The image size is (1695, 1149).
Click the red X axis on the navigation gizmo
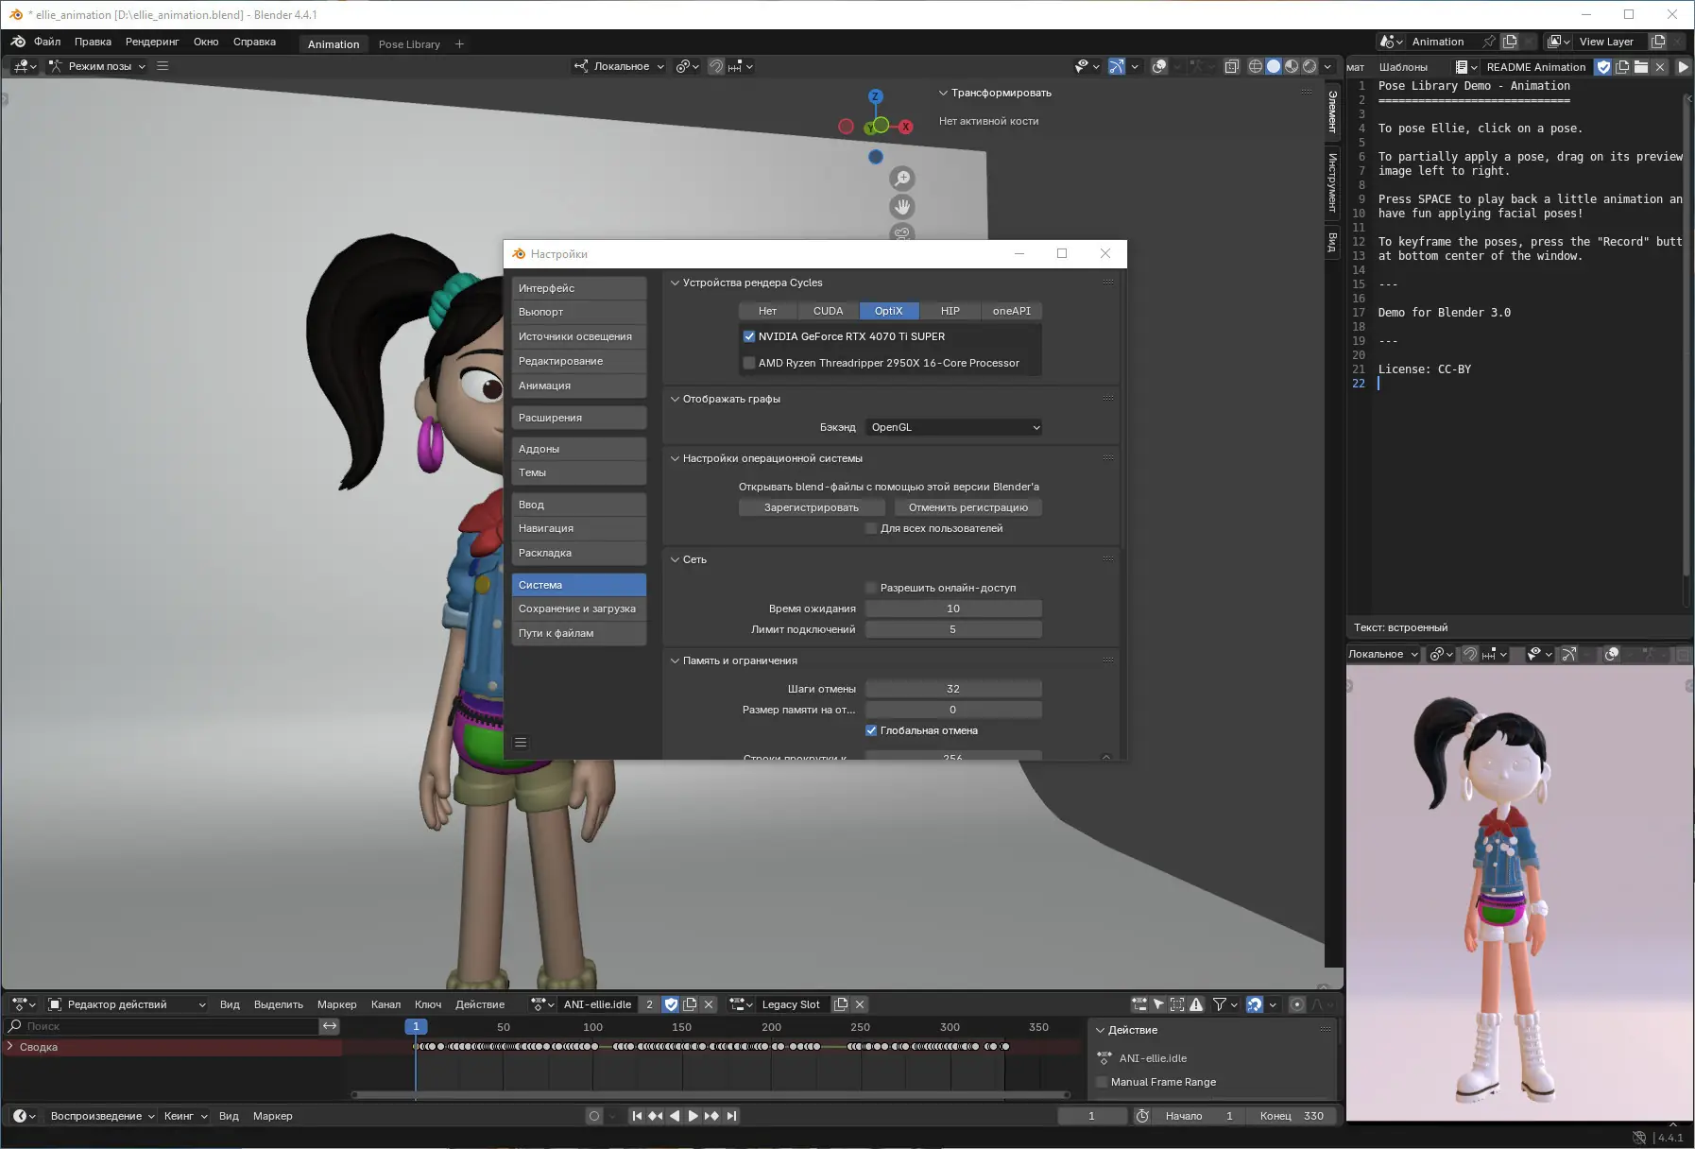[906, 127]
